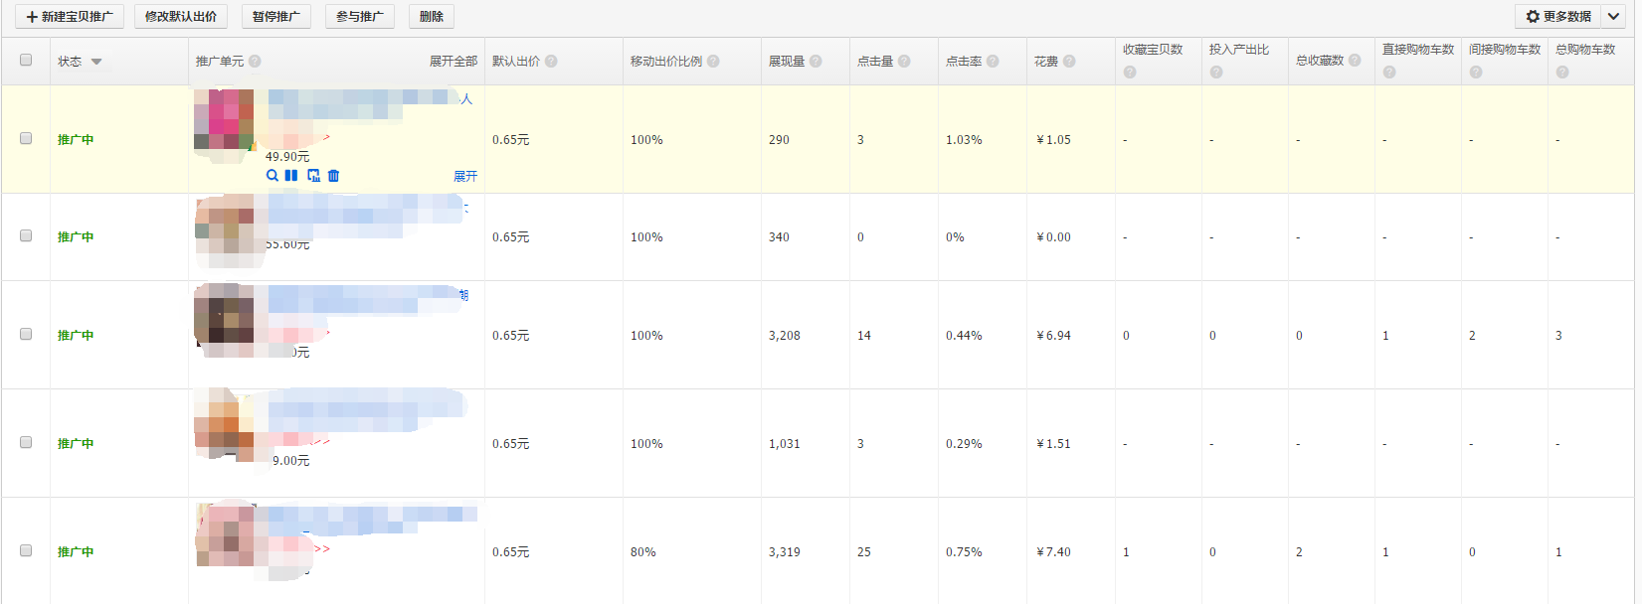Click the report chart icon under 49.90元
Screen dimensions: 1642x604
tap(313, 176)
